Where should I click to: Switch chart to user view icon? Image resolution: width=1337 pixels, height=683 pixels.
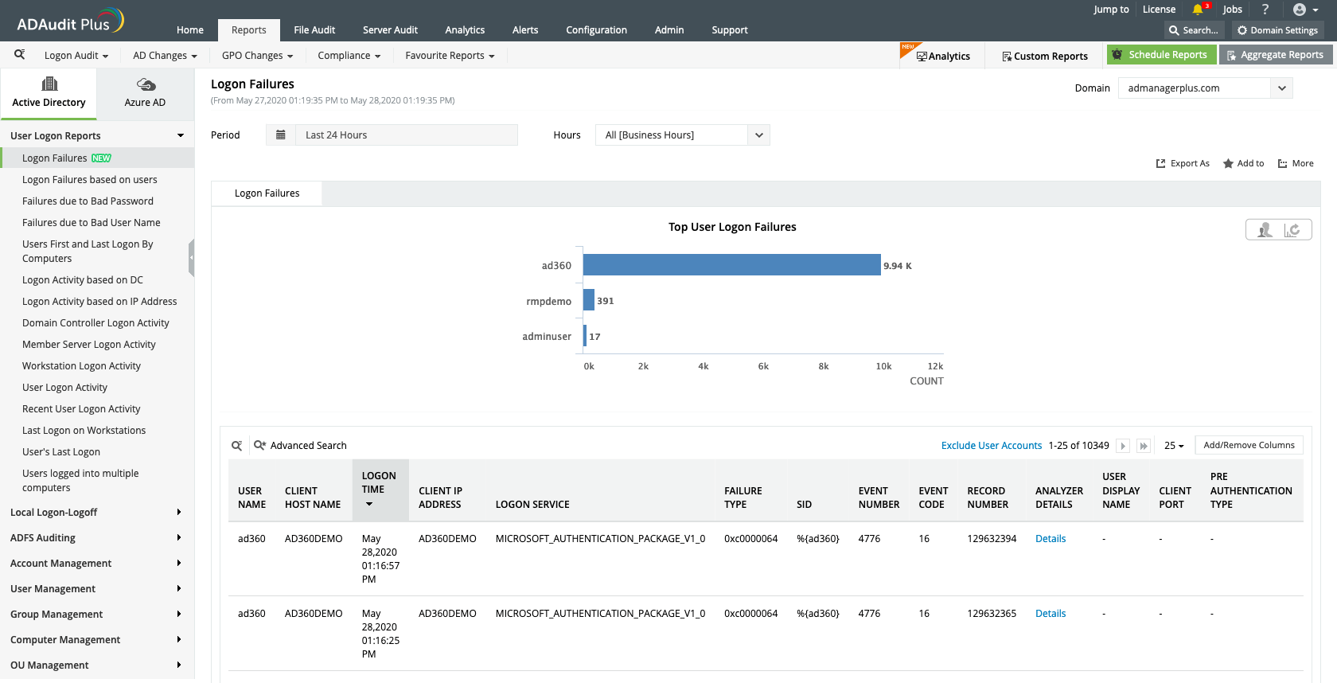(1264, 230)
